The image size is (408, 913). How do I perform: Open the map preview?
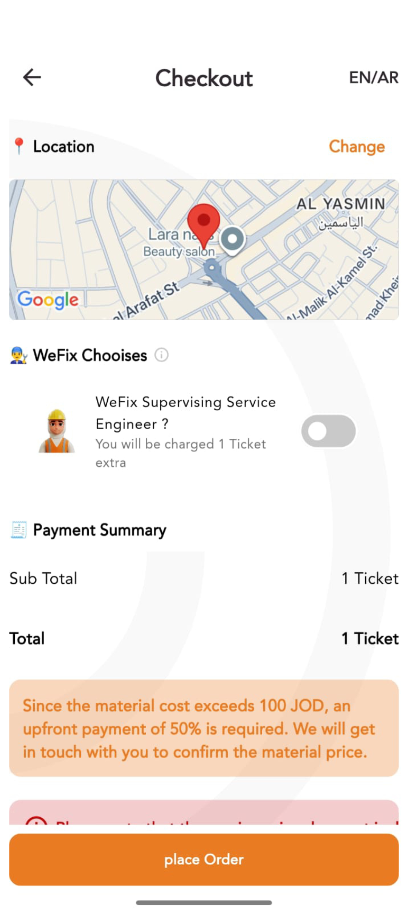pos(204,250)
